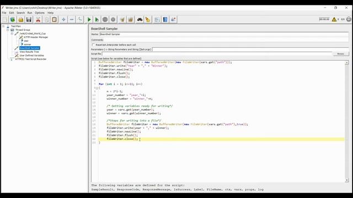Select View Results Tree in the tree

tap(29, 52)
